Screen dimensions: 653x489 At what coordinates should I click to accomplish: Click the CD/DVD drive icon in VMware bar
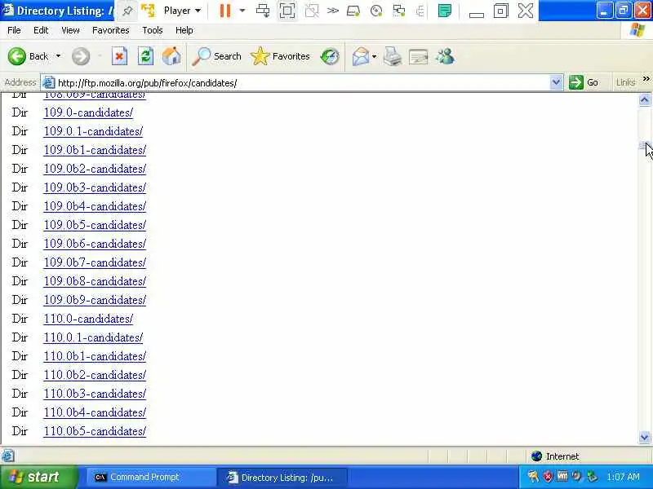(x=376, y=11)
